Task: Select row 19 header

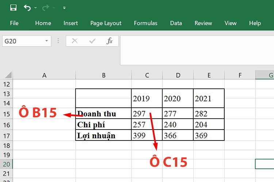Action: pyautogui.click(x=7, y=155)
